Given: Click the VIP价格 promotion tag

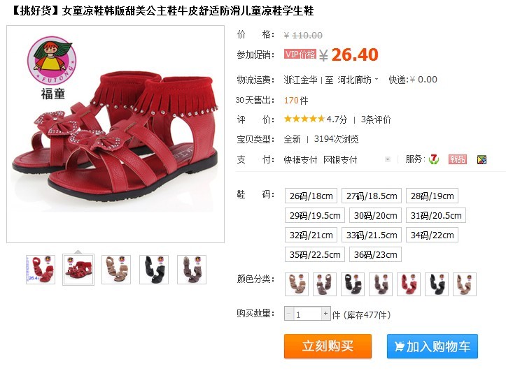Looking at the screenshot, I should click(300, 54).
